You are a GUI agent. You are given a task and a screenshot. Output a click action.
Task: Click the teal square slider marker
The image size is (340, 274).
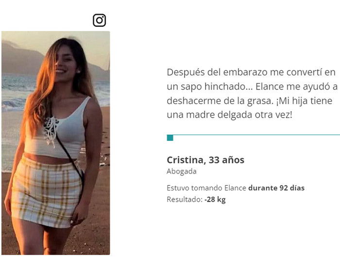170,138
